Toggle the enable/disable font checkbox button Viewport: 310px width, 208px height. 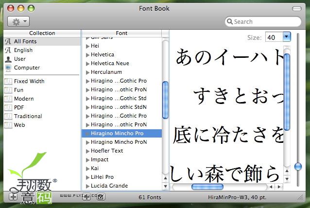(101, 197)
